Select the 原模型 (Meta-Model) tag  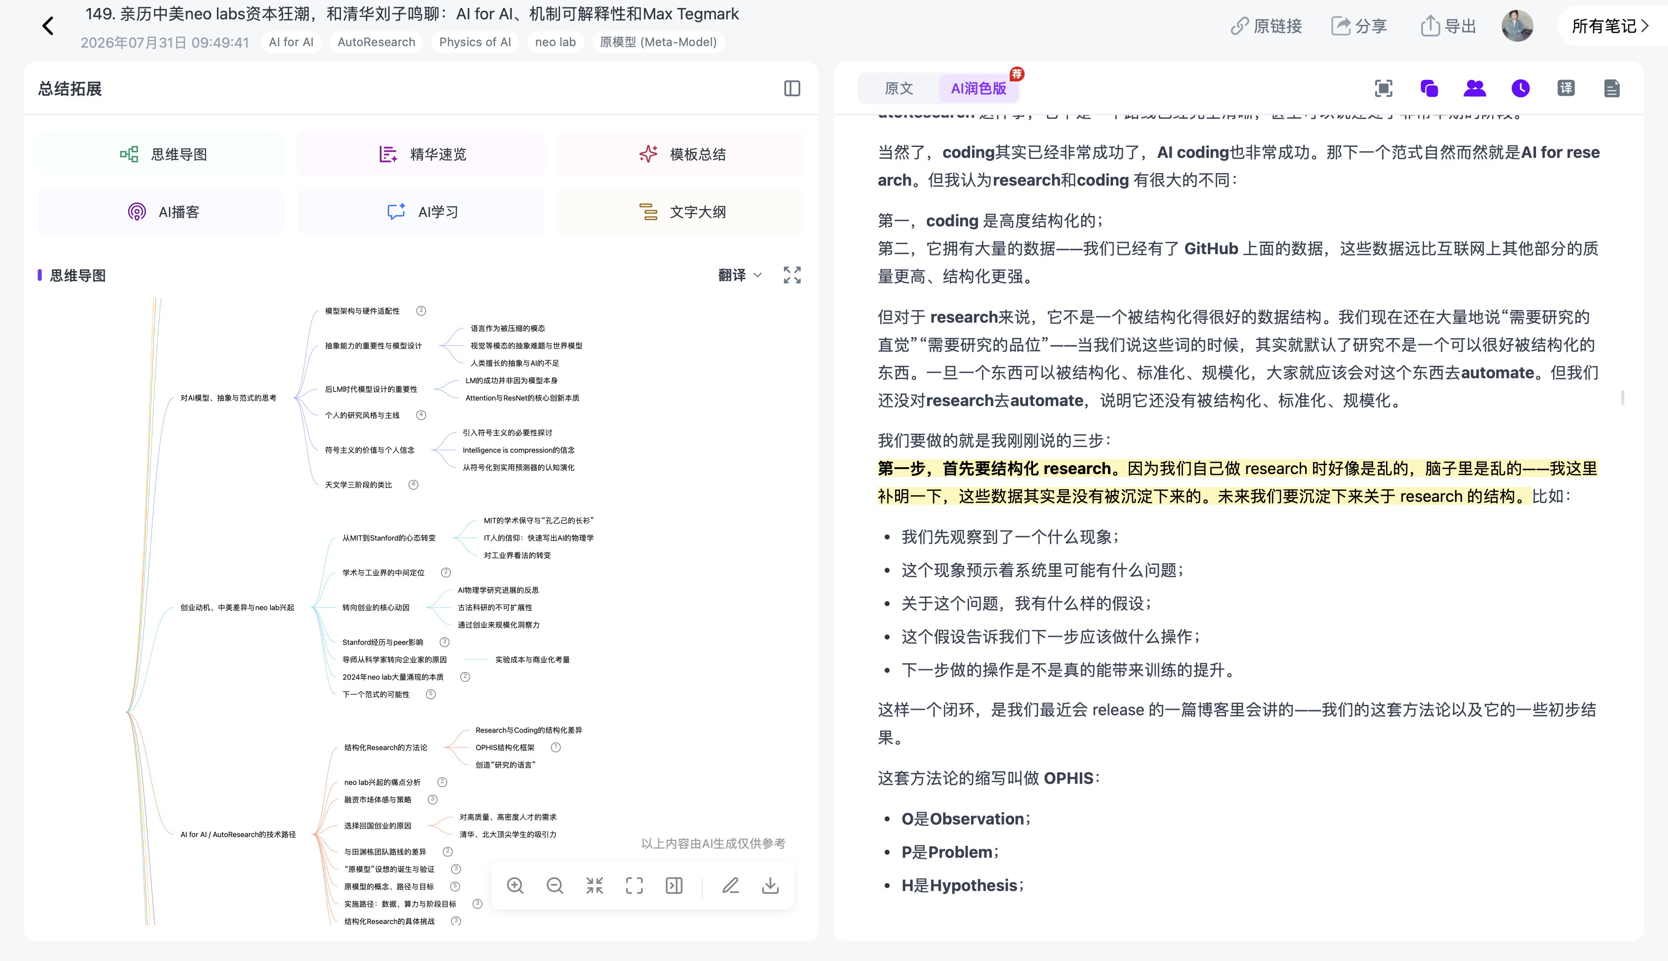658,42
